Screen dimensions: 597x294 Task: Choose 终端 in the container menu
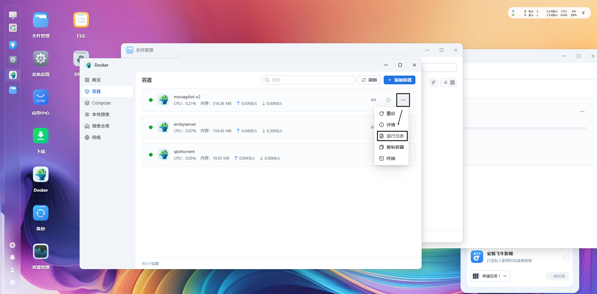tap(391, 158)
